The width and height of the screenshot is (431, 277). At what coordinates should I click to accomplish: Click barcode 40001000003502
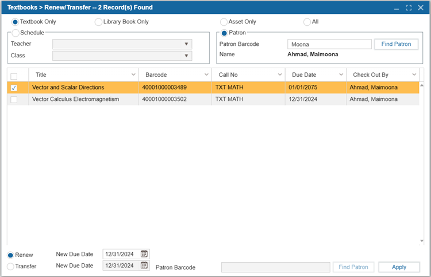pos(164,99)
